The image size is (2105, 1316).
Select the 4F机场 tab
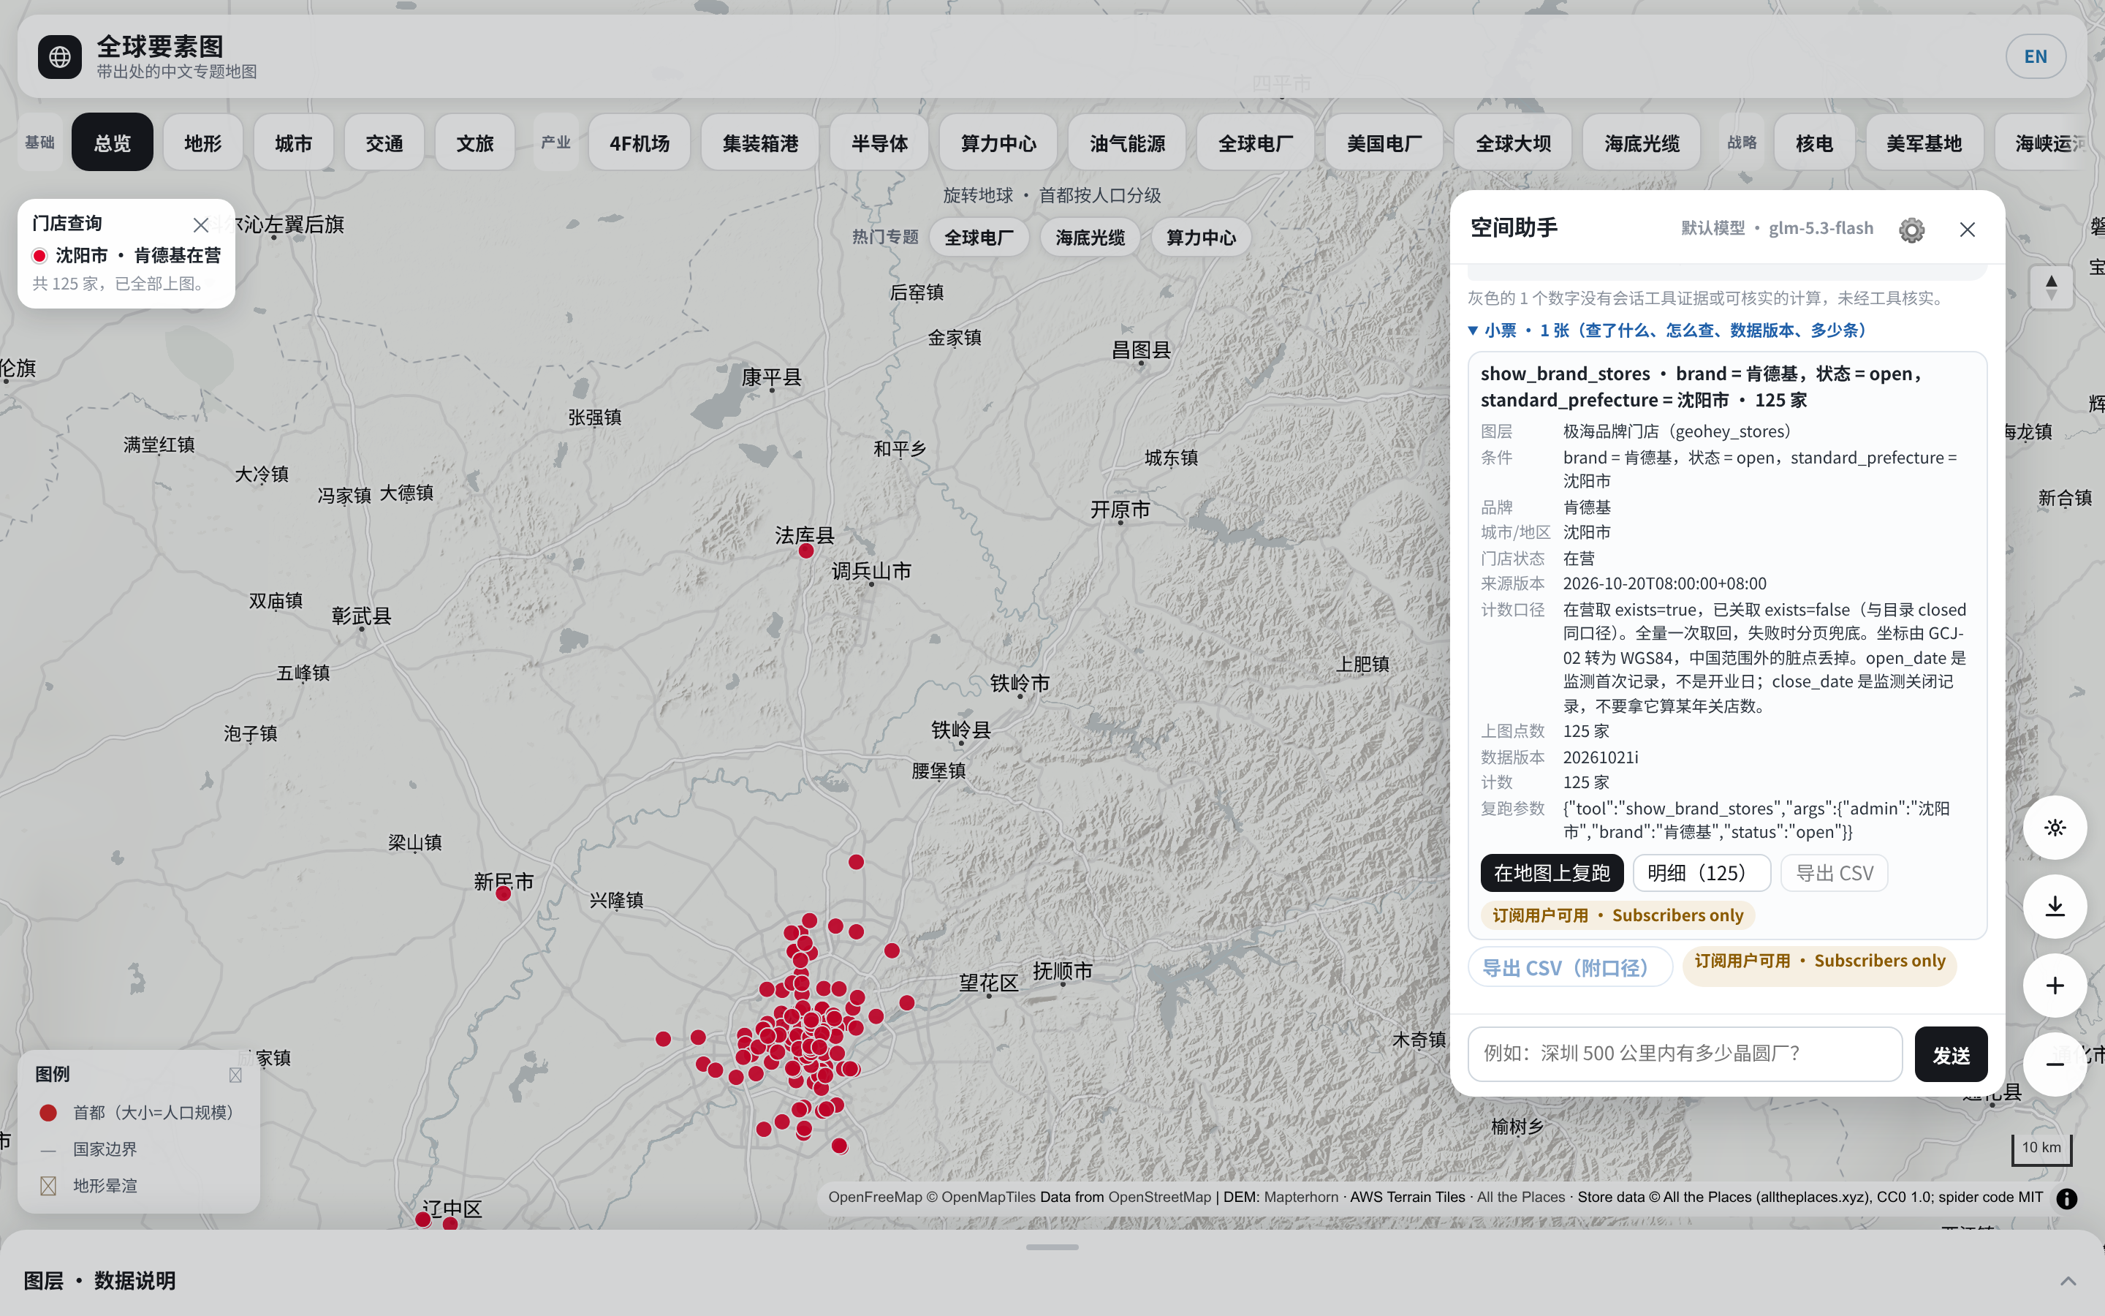coord(640,143)
